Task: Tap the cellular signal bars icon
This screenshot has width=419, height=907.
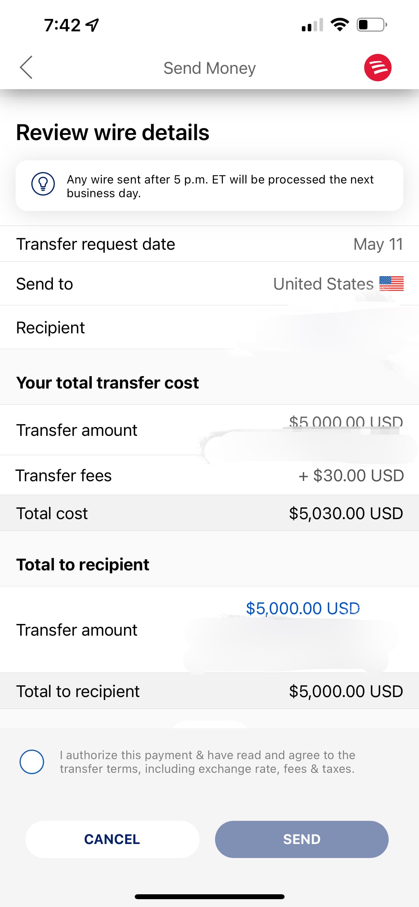Action: pyautogui.click(x=312, y=25)
